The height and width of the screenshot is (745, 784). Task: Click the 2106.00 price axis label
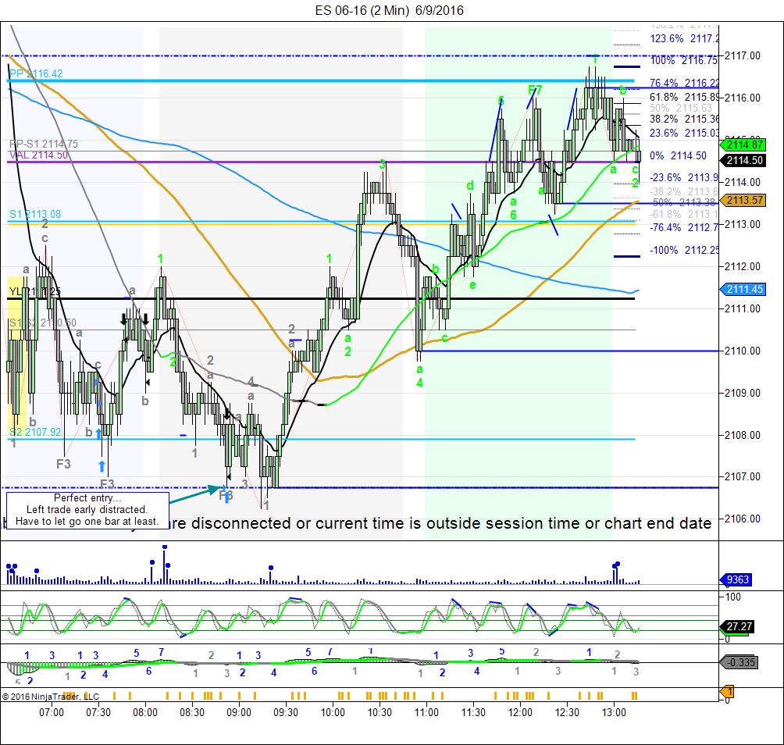click(743, 519)
